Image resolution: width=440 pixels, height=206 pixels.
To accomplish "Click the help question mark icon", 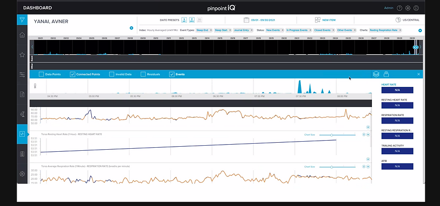I will 399,8.
